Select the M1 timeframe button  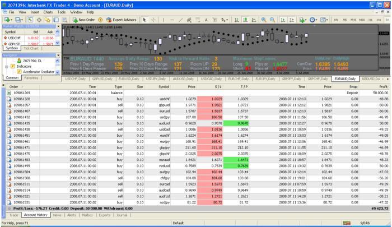[336, 20]
